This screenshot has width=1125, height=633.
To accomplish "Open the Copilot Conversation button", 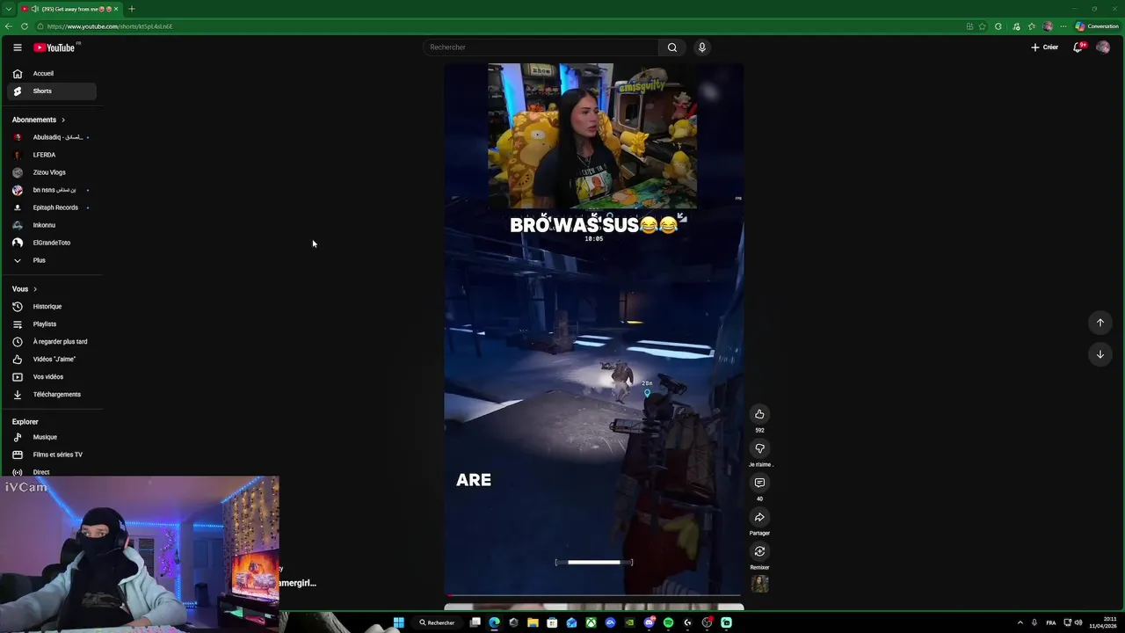I will point(1097,26).
